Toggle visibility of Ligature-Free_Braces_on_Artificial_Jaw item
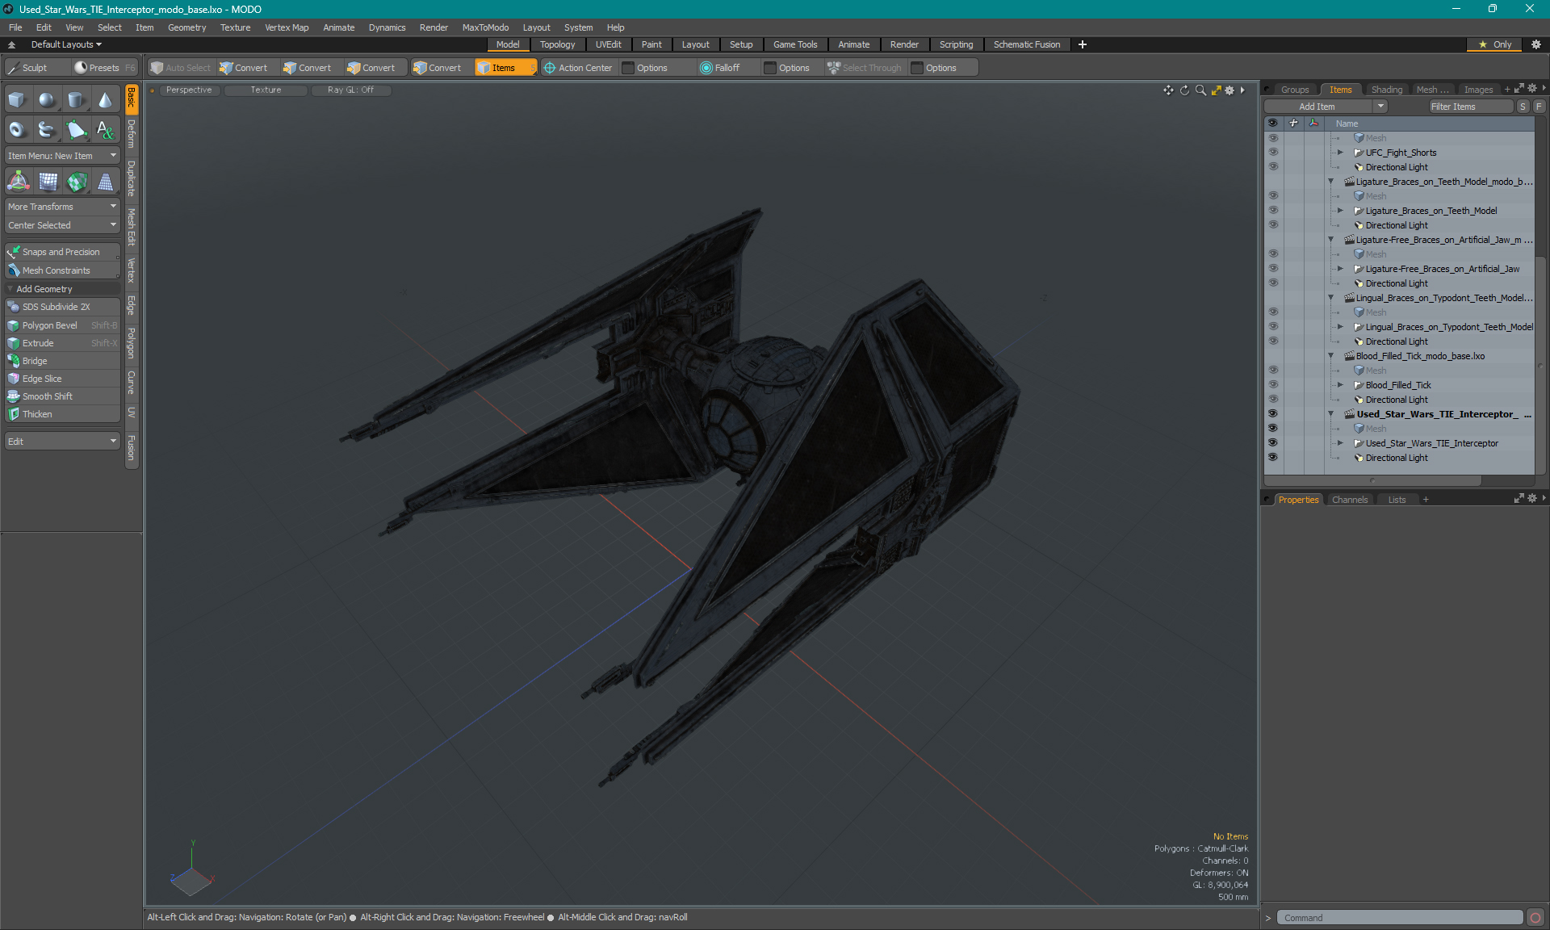Image resolution: width=1550 pixels, height=930 pixels. click(x=1273, y=269)
